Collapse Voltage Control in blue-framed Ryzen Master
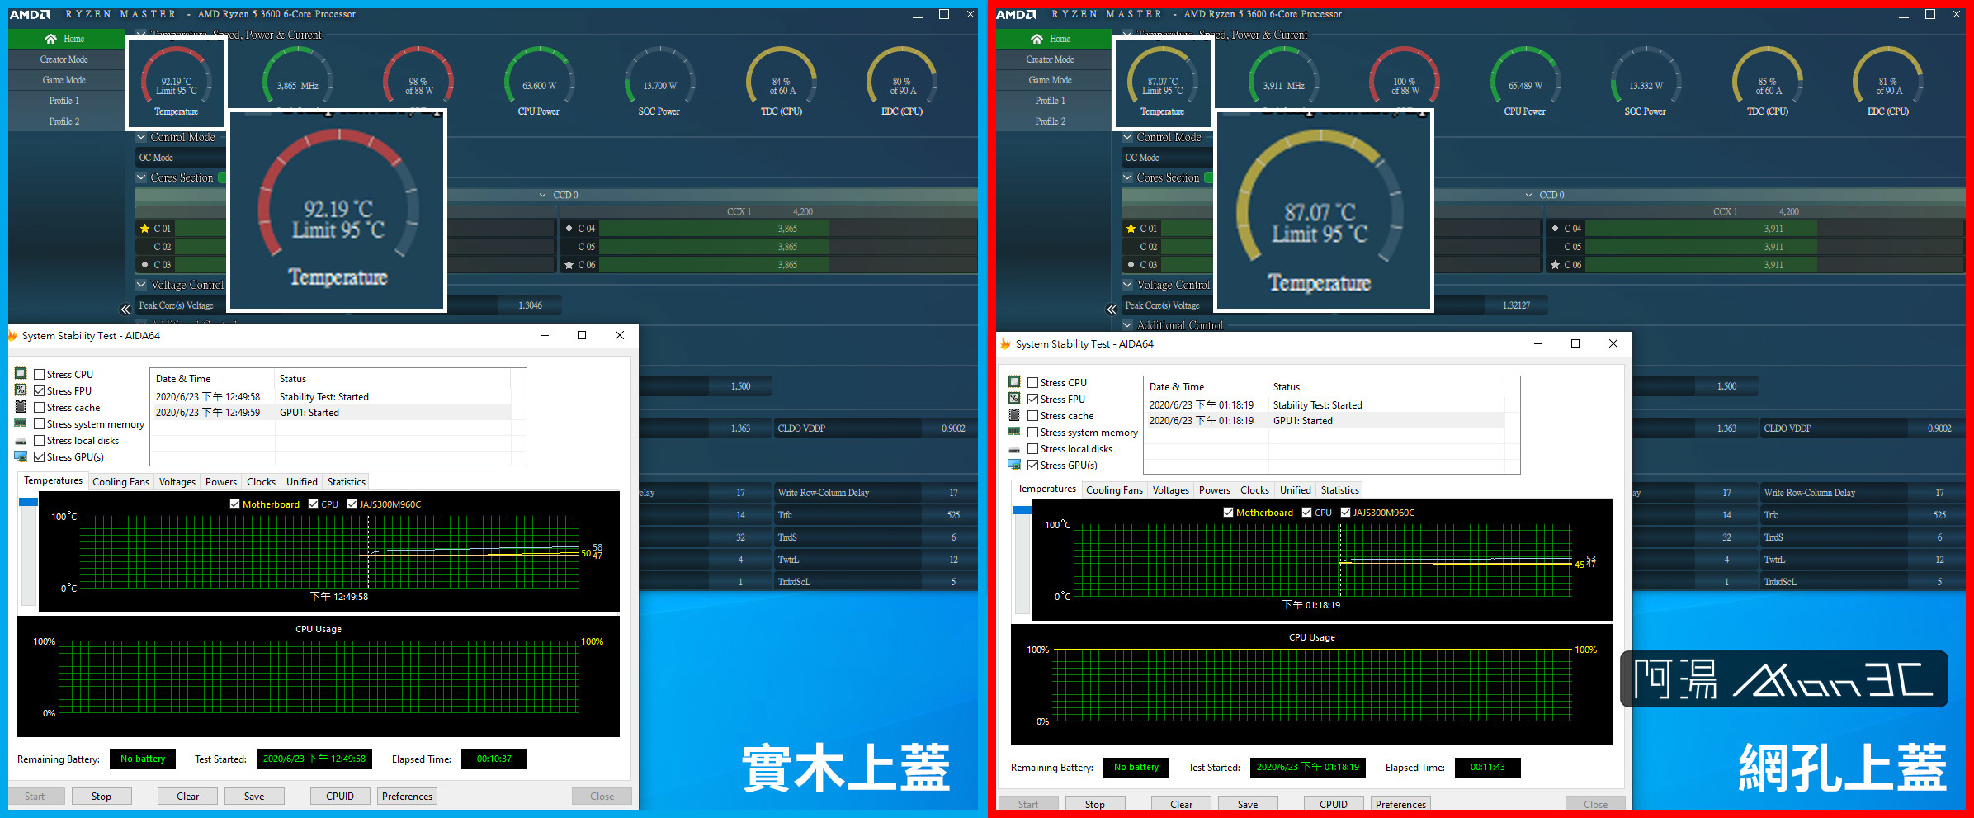This screenshot has width=1974, height=818. pyautogui.click(x=141, y=285)
